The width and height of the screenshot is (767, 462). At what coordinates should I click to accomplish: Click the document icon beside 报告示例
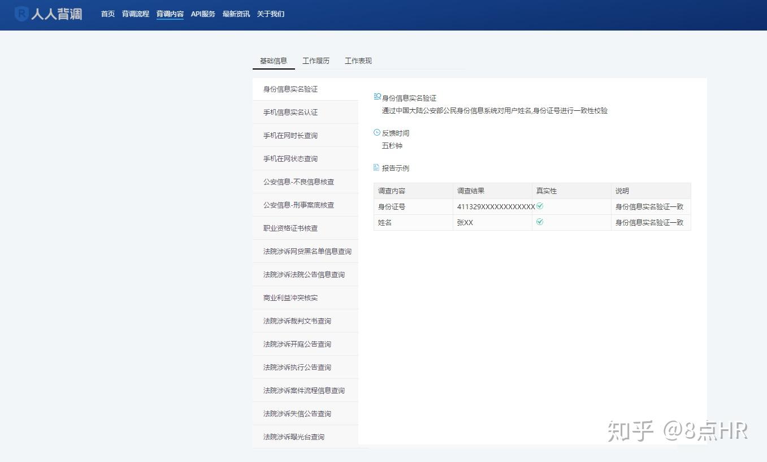pyautogui.click(x=376, y=167)
